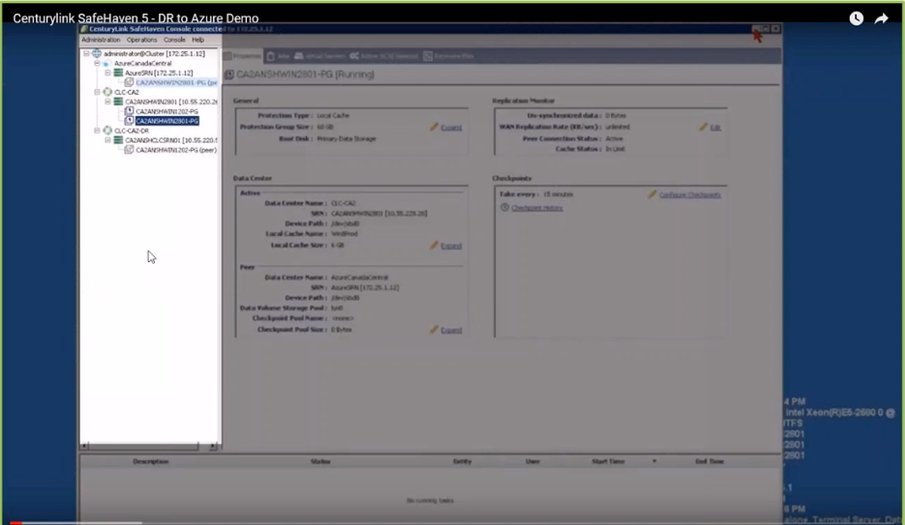Expand Protection Group Size link

[451, 128]
